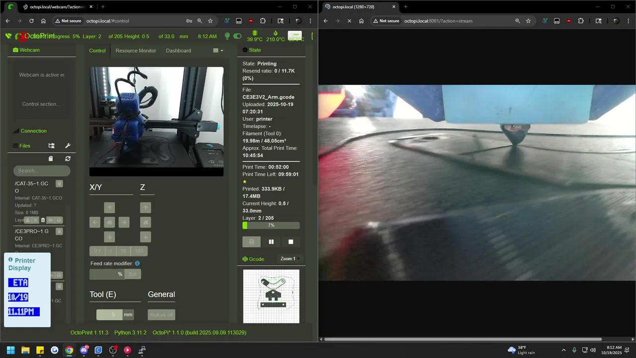Viewport: 636px width, 358px height.
Task: Collapse the State panel header
Action: (252, 50)
